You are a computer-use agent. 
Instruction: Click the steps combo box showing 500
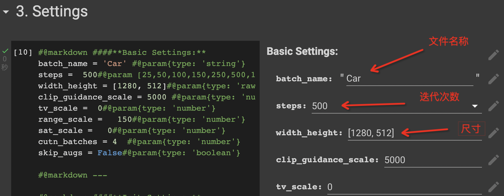click(391, 106)
